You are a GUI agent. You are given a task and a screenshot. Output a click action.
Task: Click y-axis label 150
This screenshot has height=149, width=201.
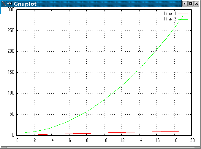(11, 72)
